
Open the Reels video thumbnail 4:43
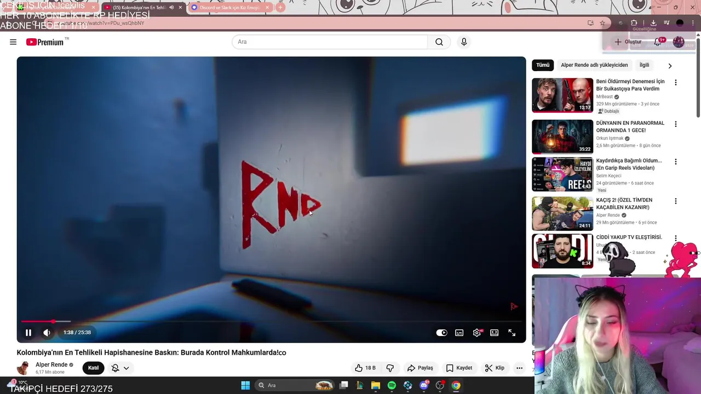click(x=562, y=174)
